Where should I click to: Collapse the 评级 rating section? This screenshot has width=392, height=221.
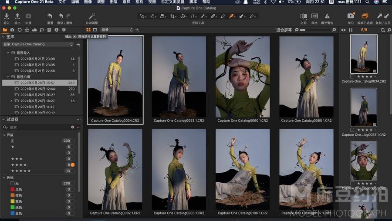(4, 135)
